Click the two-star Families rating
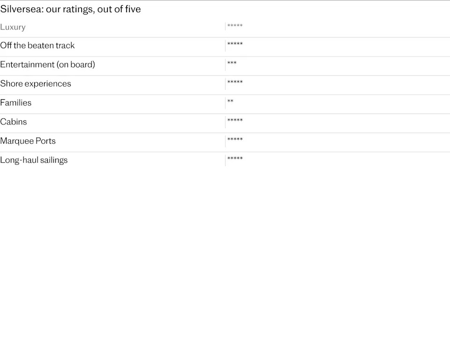The image size is (450, 337). point(230,101)
